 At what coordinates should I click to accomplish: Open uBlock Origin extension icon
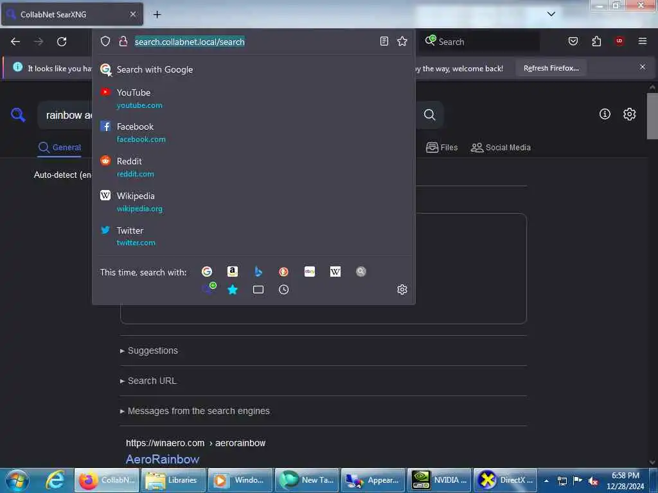(x=619, y=40)
